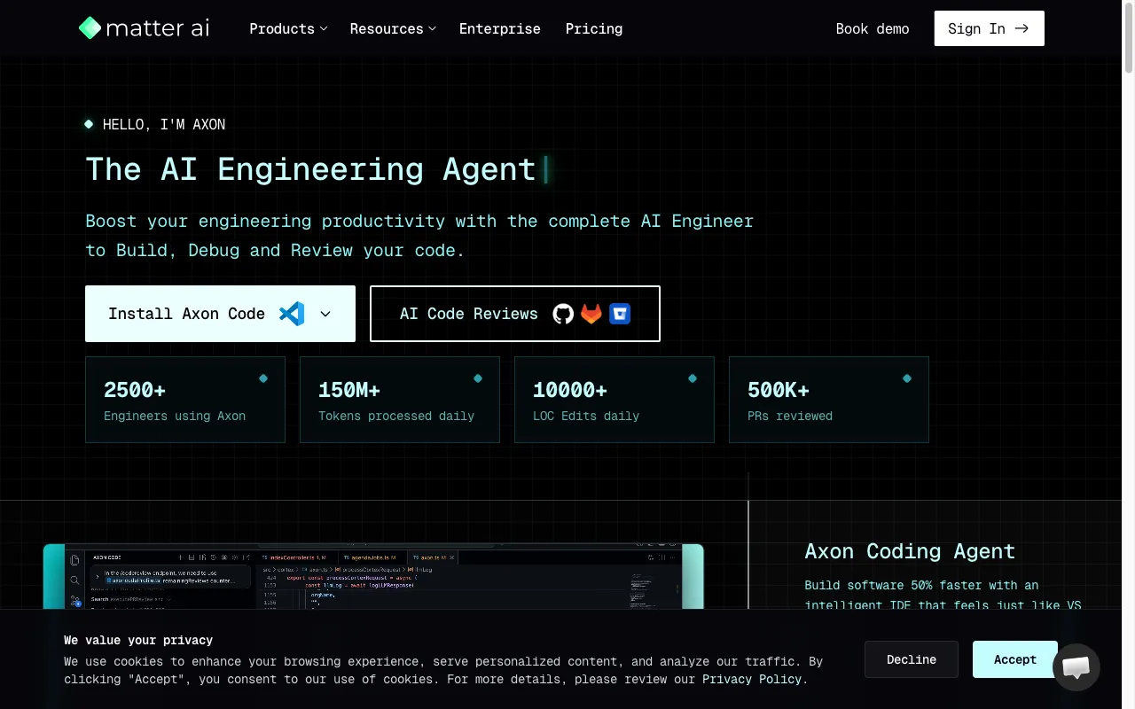Open the Products menu
1135x709 pixels.
tap(288, 28)
